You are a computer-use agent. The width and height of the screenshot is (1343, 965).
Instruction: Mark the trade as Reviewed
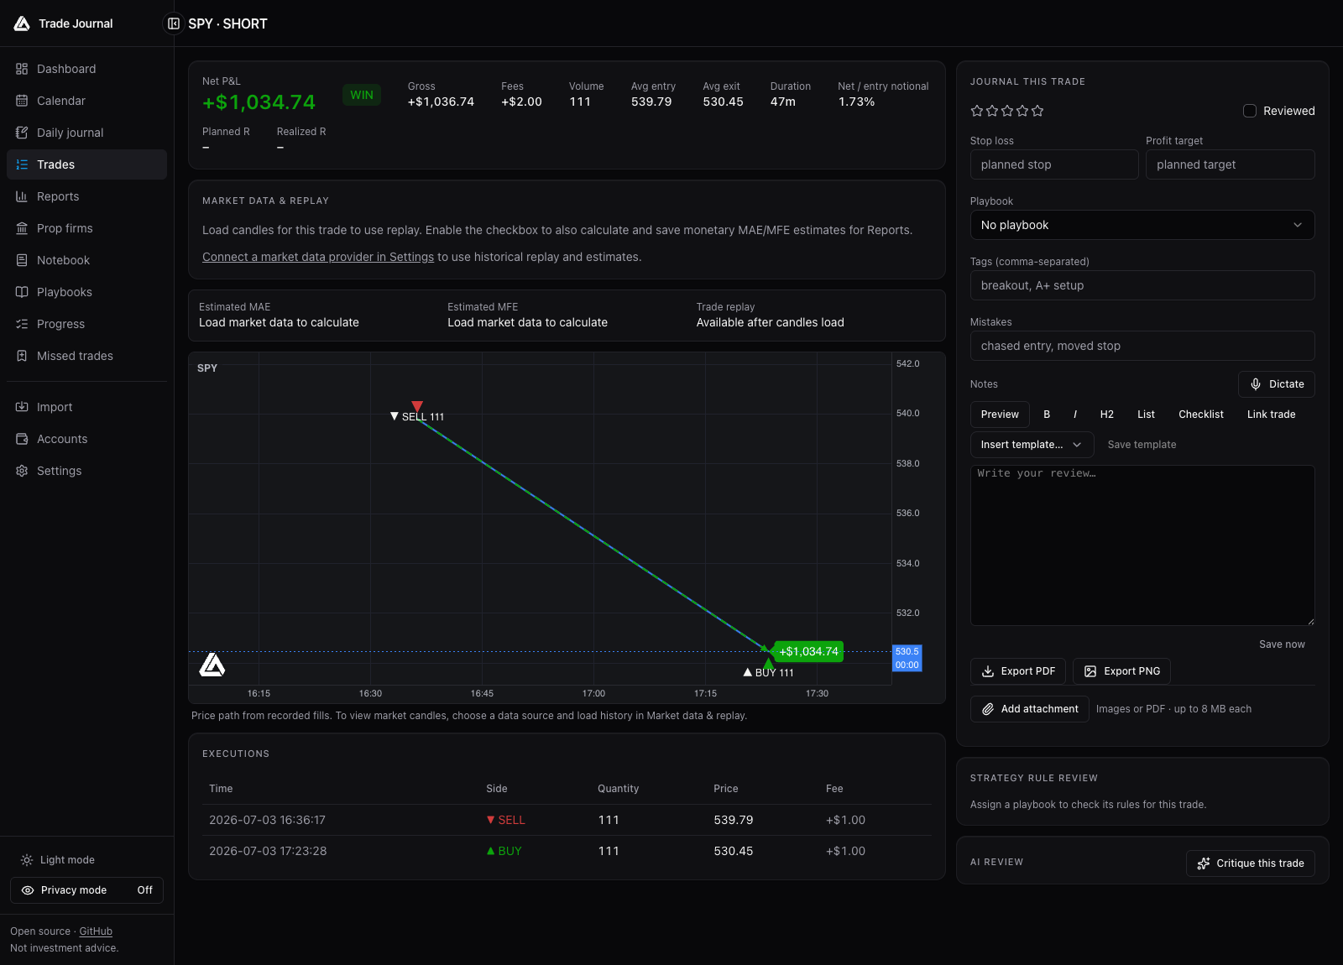[1250, 111]
